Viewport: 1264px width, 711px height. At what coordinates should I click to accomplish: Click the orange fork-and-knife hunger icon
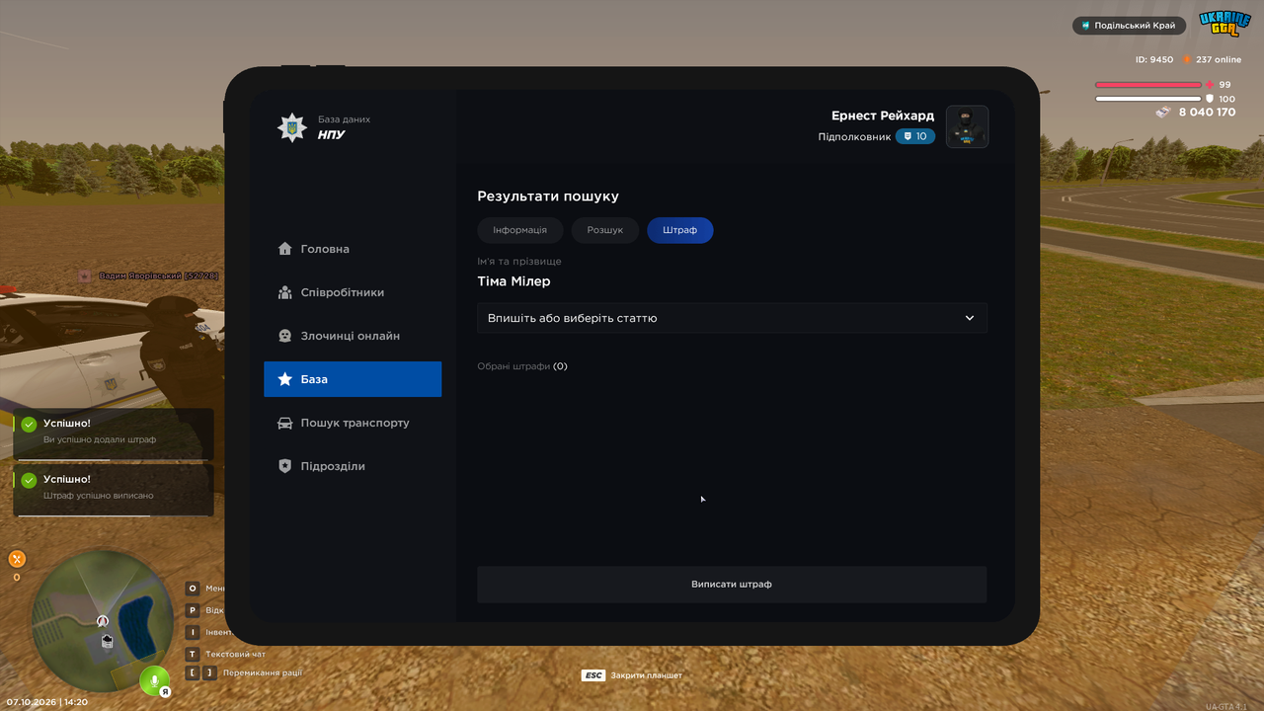(x=16, y=558)
